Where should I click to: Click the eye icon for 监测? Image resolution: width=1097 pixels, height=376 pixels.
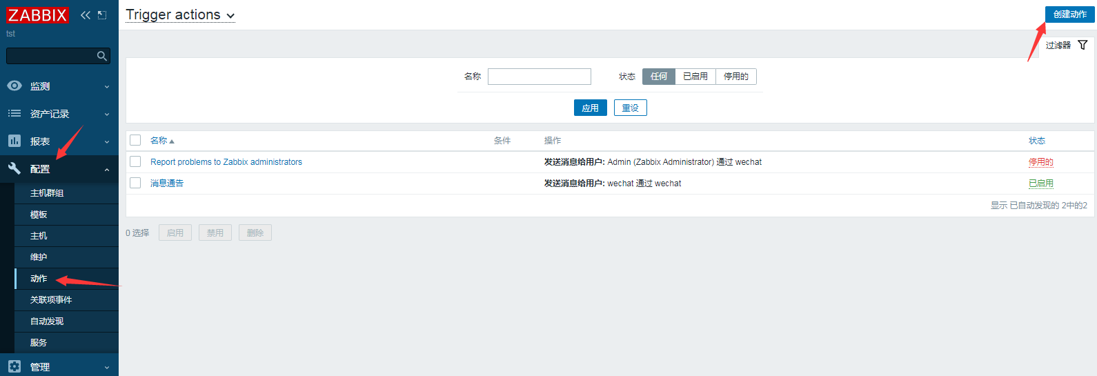point(14,86)
